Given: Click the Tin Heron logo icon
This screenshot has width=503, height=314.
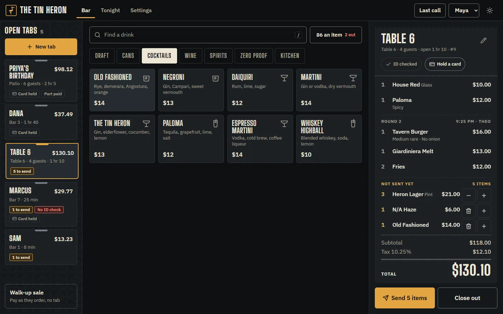Looking at the screenshot, I should click(11, 10).
